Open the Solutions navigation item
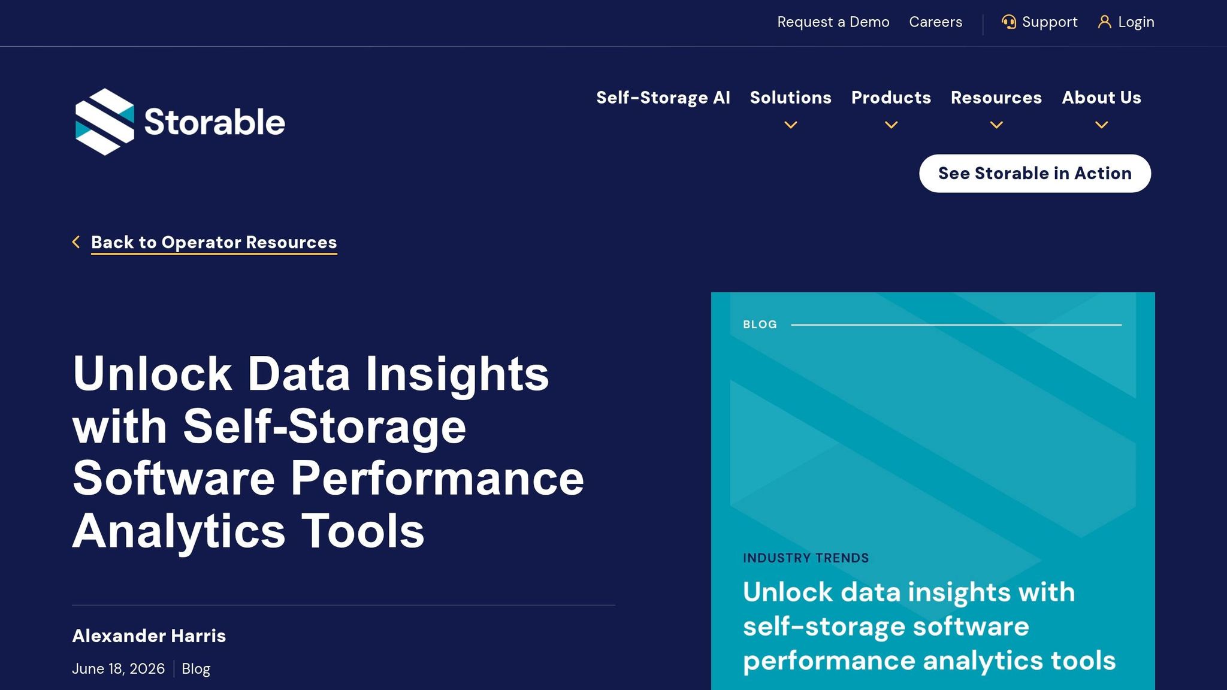Screen dimensions: 1227x690 pos(791,98)
